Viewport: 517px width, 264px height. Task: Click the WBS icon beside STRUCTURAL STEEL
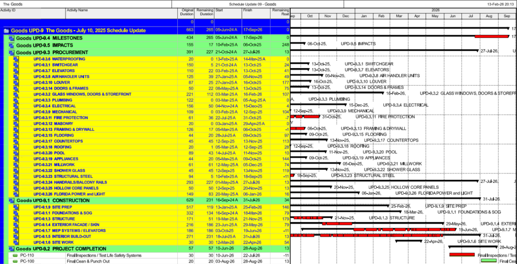pos(16,176)
